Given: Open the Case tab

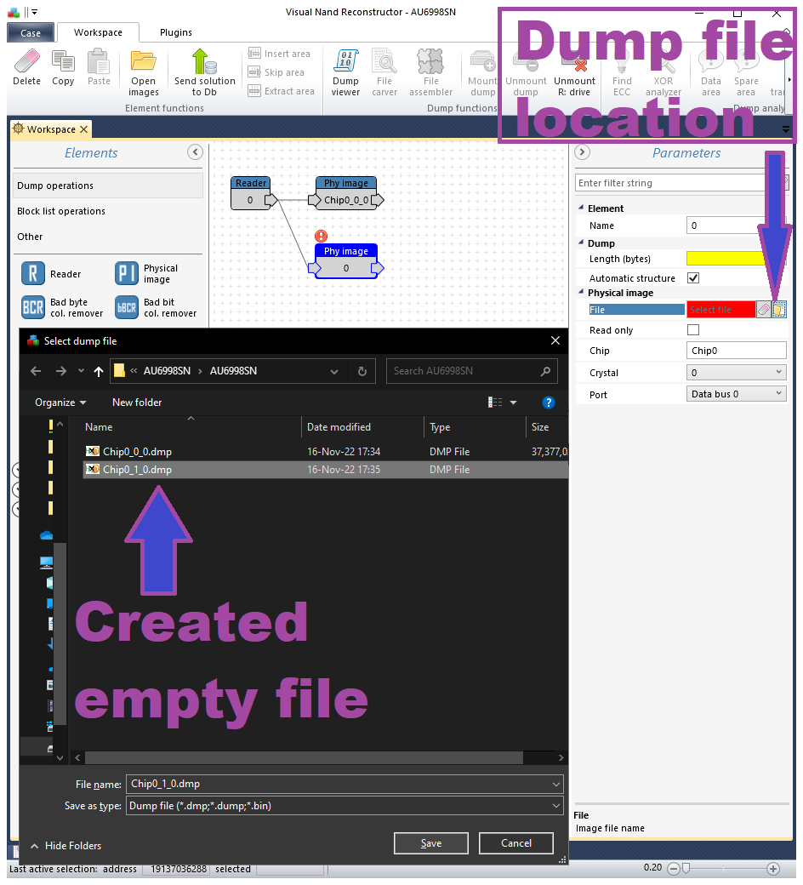Looking at the screenshot, I should (x=31, y=32).
